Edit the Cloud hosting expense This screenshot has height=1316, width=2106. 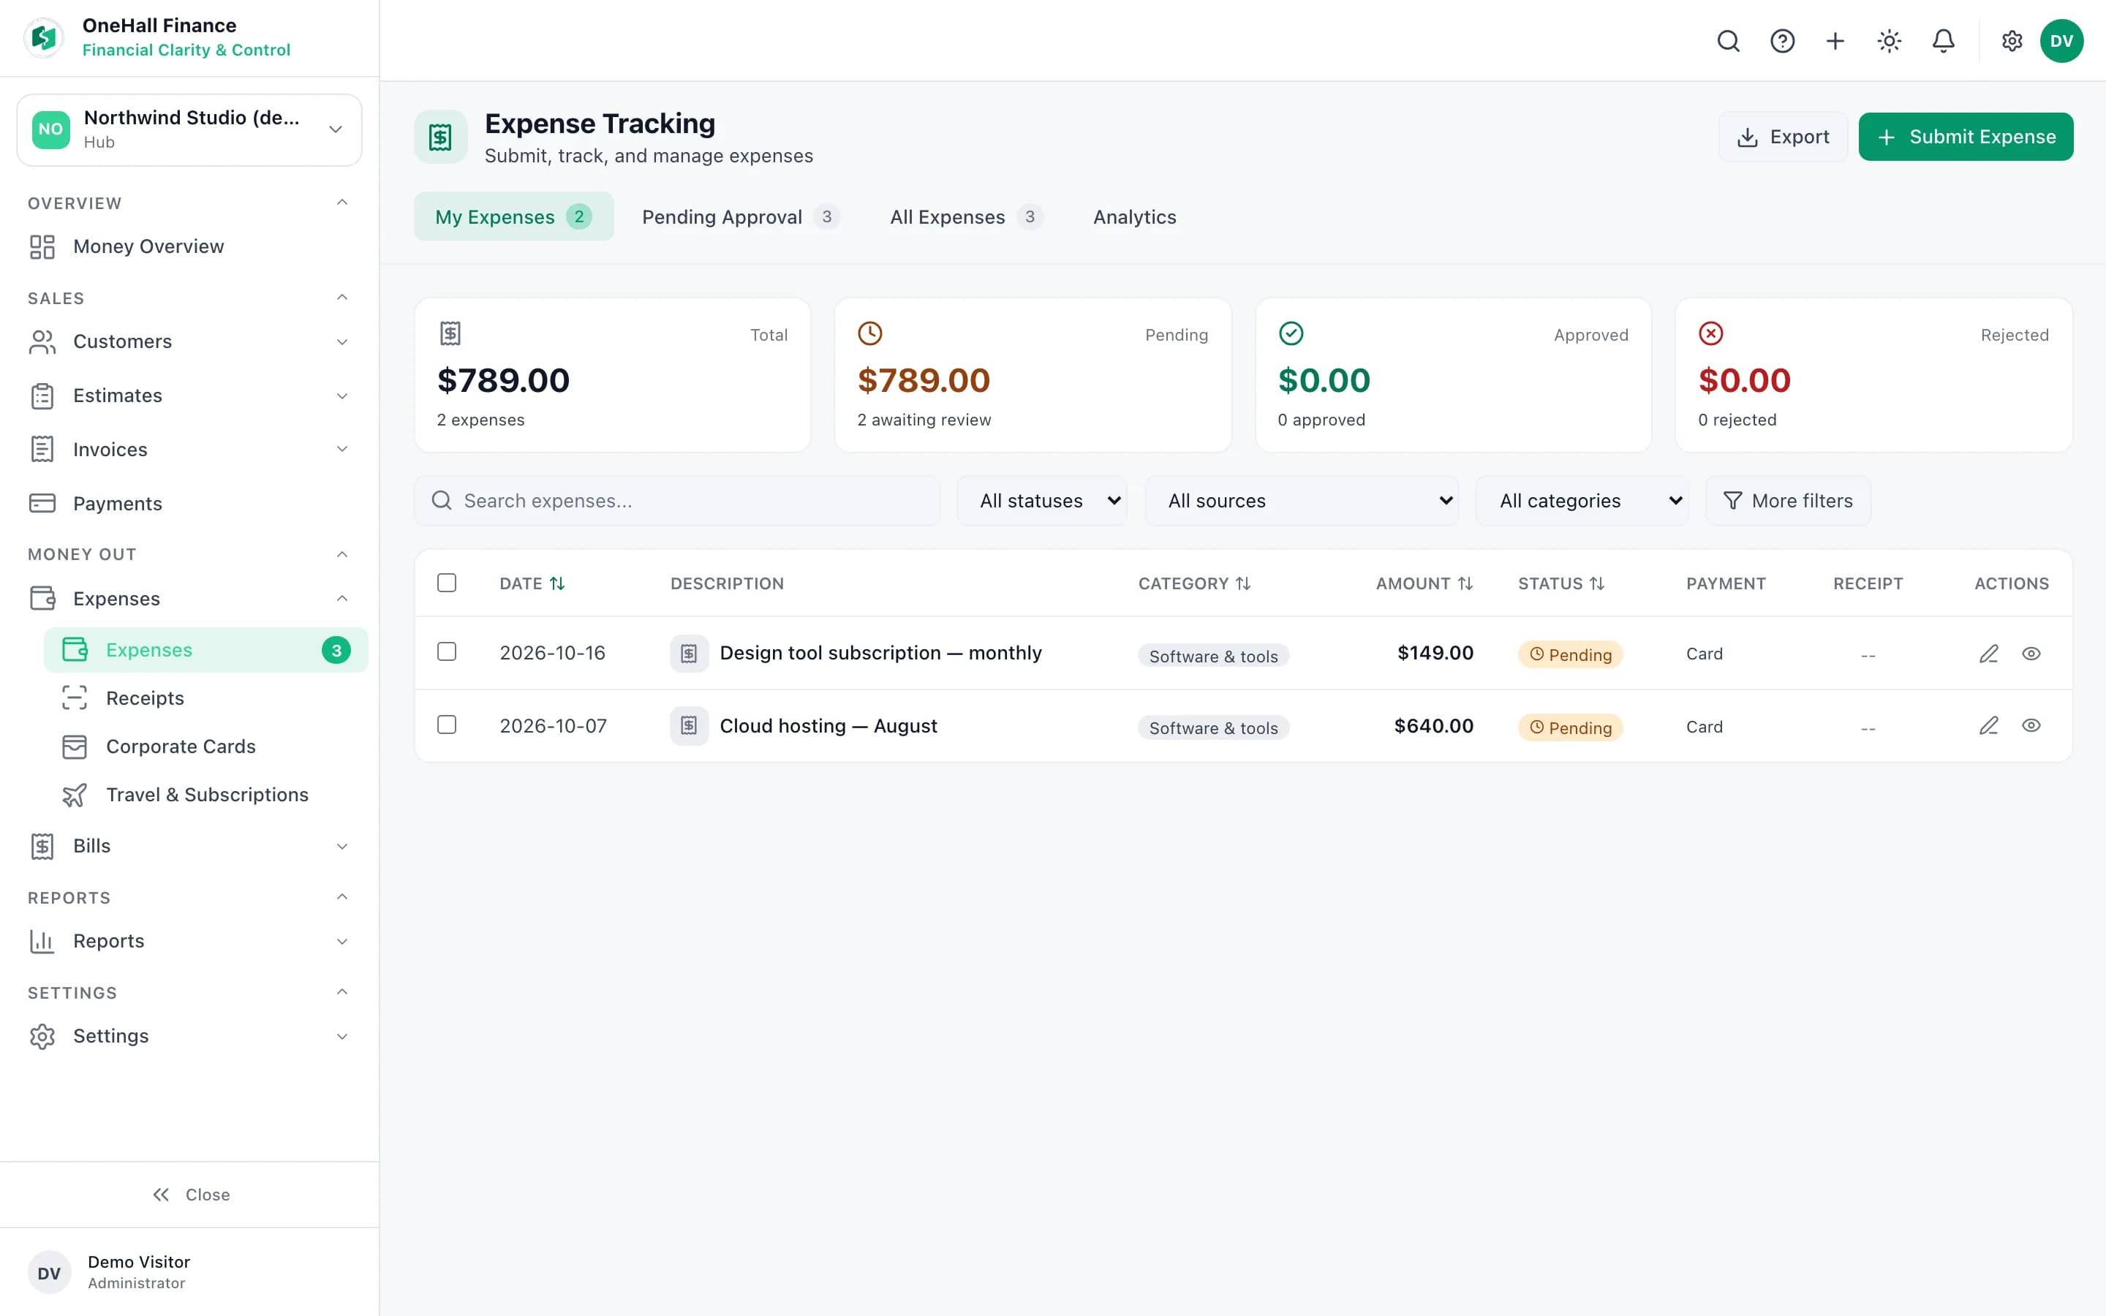[1988, 726]
